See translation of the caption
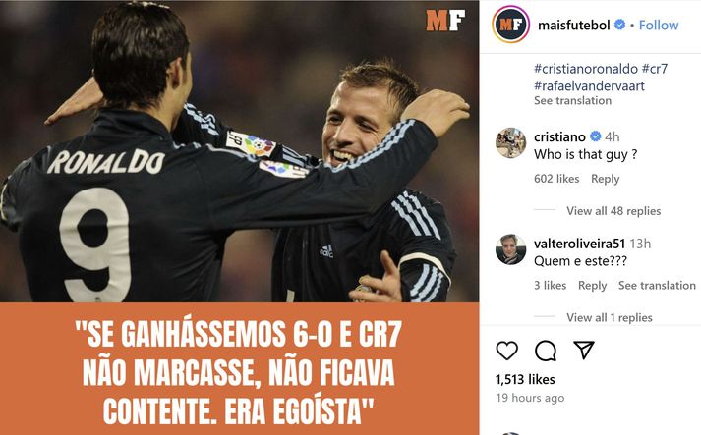Screen dimensions: 701x435 point(572,100)
